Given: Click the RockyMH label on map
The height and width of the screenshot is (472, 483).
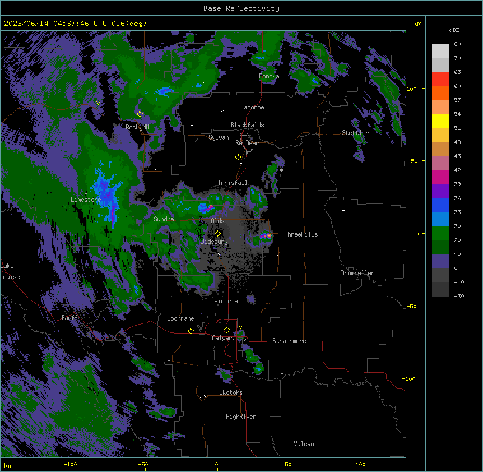Looking at the screenshot, I should 137,127.
